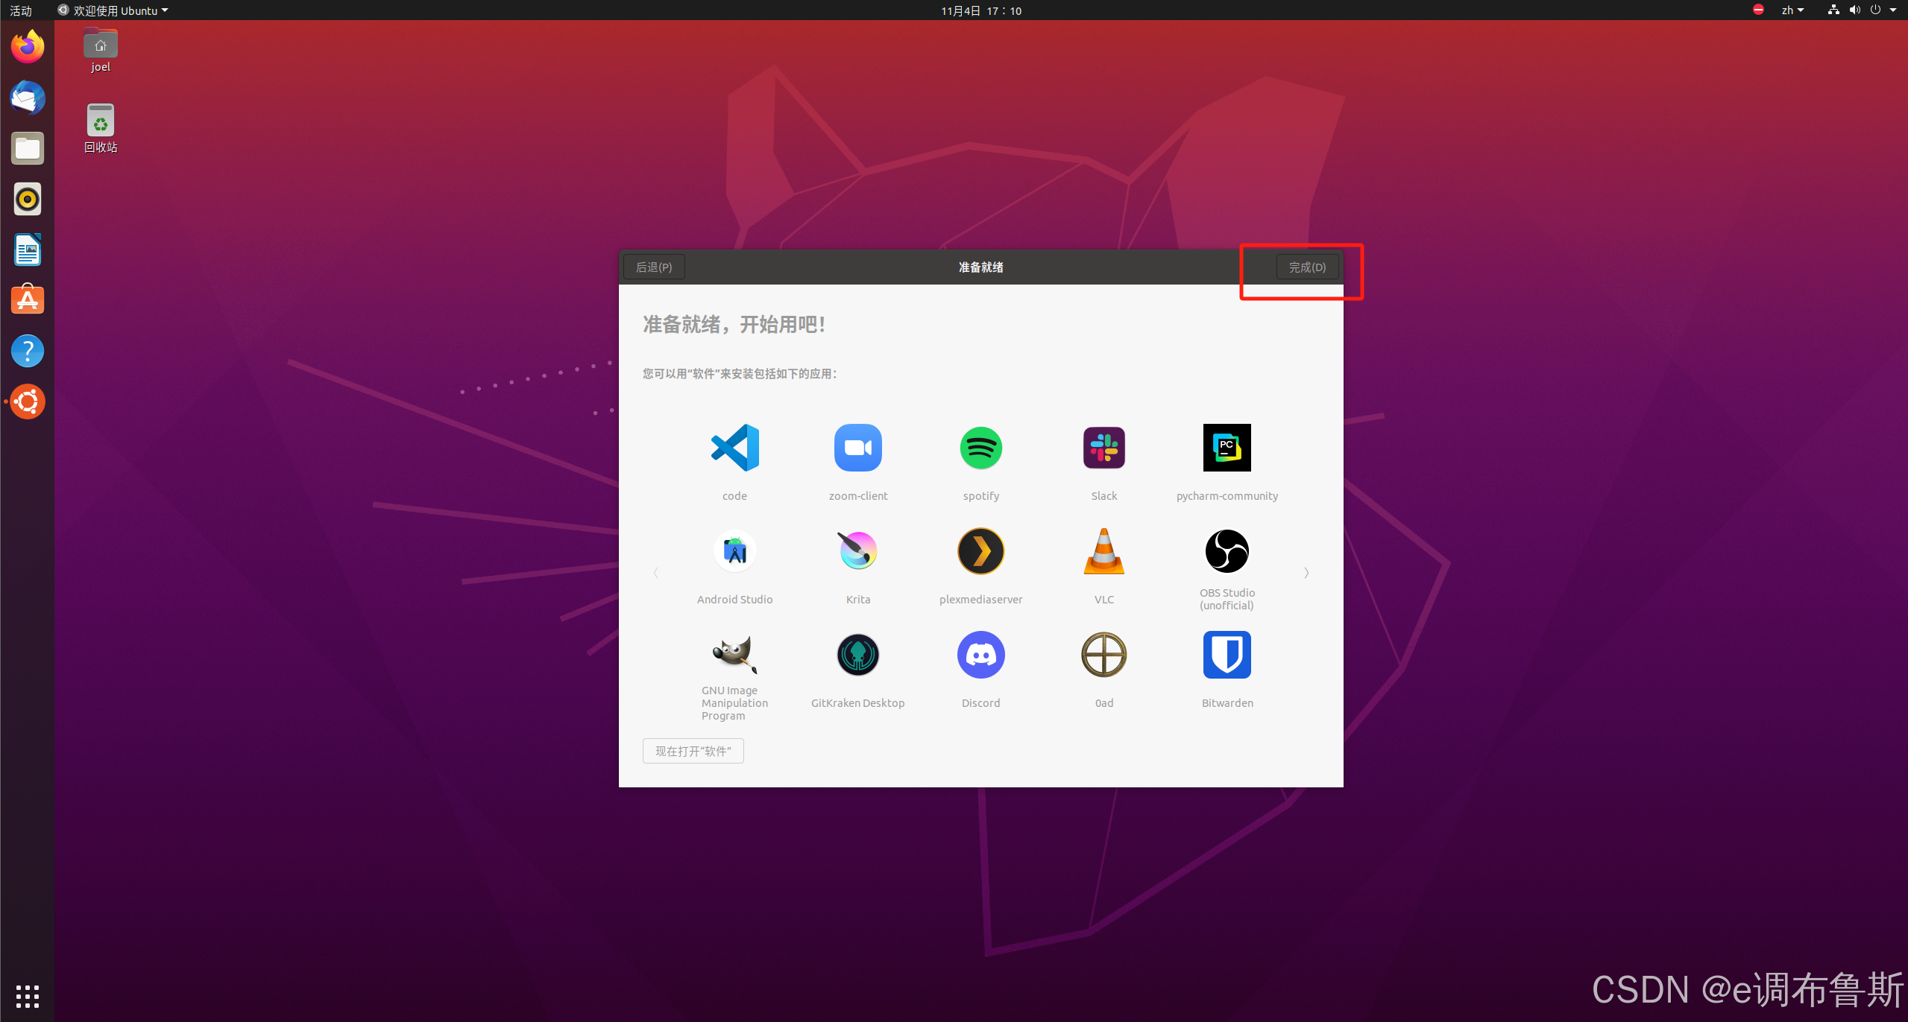Expand the 欢迎使用 Ubuntu app menu
Screen dimensions: 1908x1022
coord(113,10)
